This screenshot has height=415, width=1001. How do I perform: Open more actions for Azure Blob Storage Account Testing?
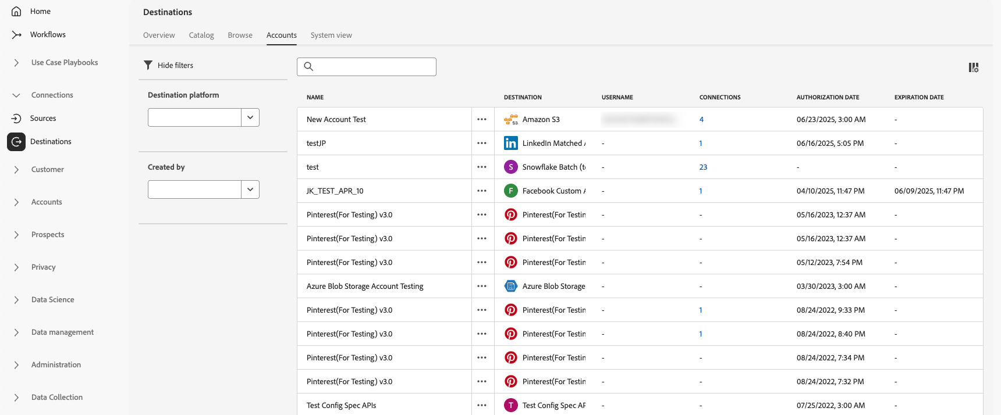click(x=482, y=286)
